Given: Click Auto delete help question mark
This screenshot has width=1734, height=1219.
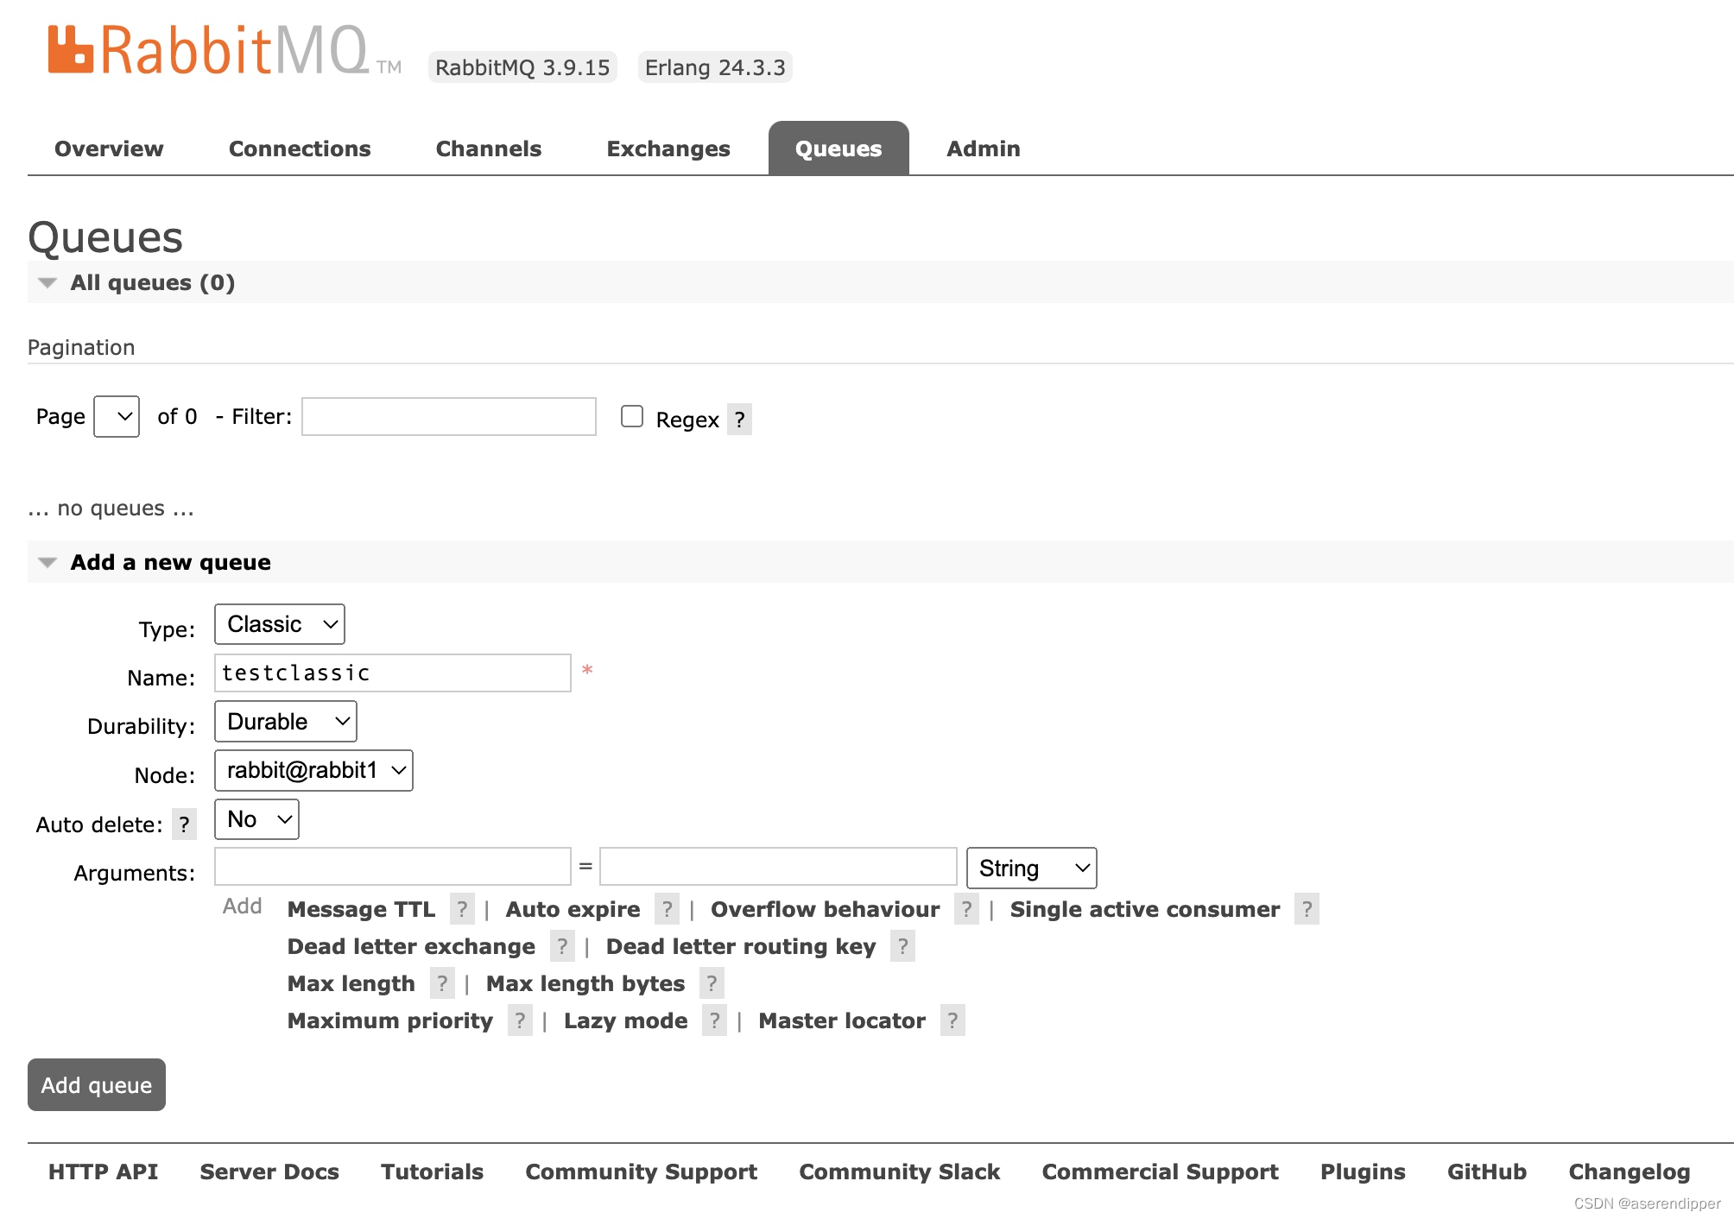Looking at the screenshot, I should point(184,824).
